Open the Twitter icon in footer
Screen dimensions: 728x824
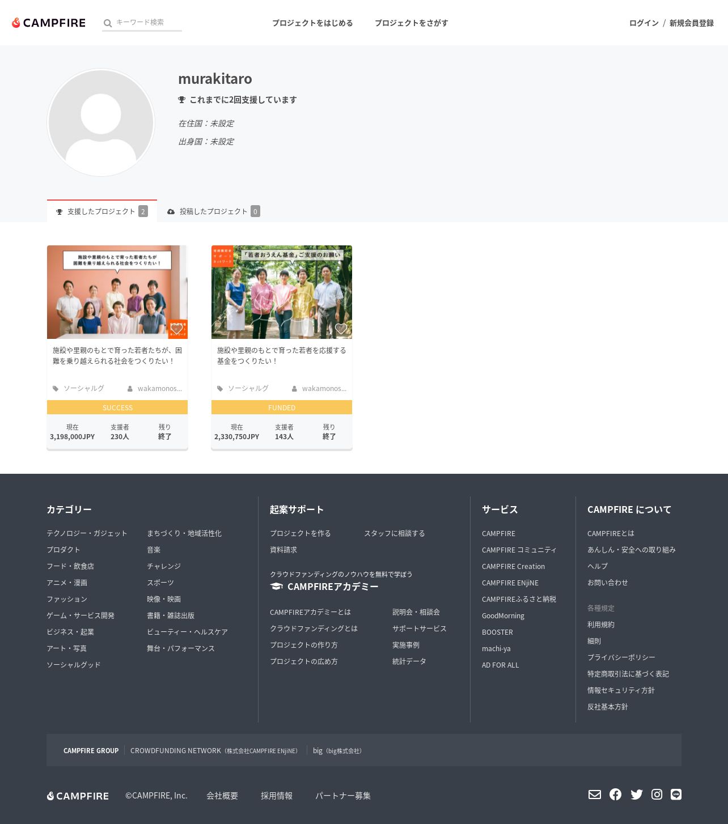tap(637, 795)
